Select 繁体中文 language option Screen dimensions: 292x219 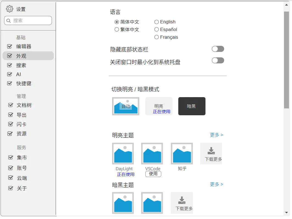click(117, 30)
